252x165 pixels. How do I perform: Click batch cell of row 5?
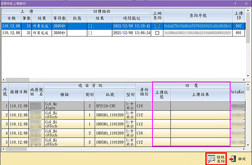(110, 142)
